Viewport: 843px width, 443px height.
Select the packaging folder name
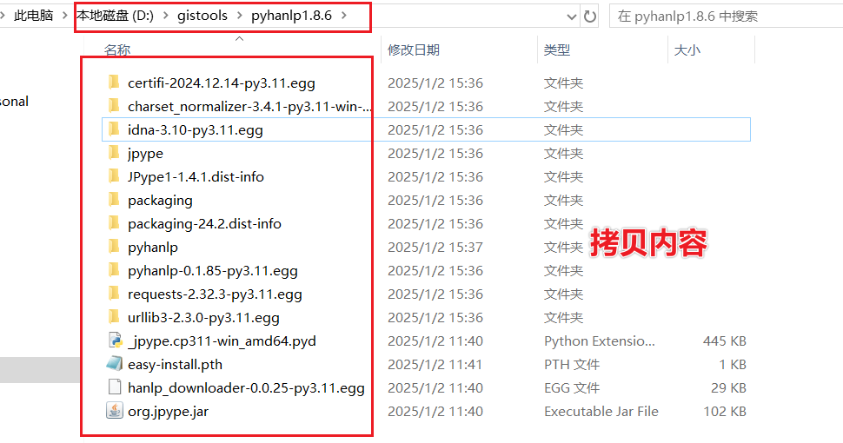(x=160, y=201)
